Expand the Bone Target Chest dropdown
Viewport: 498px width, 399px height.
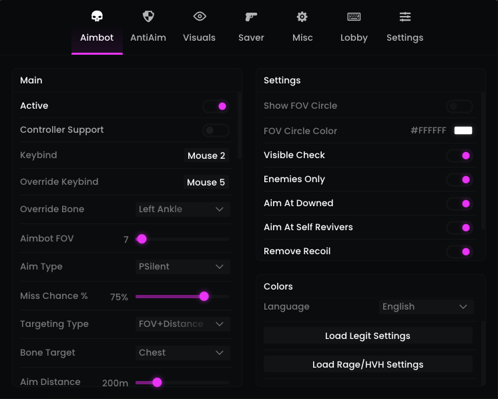[x=183, y=353]
